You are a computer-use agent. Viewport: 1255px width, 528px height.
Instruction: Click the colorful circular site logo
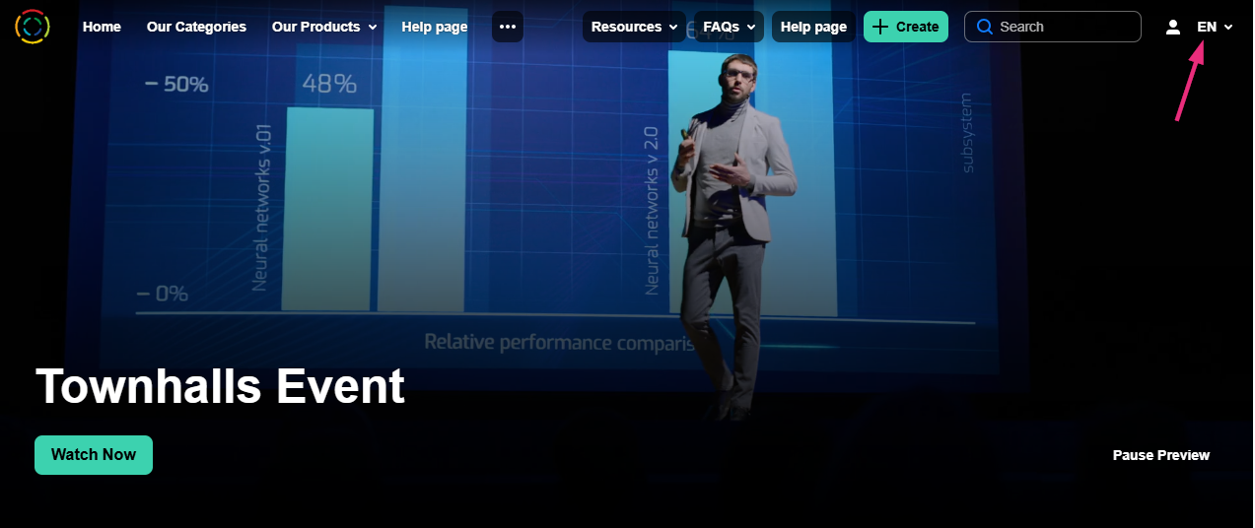(x=33, y=27)
